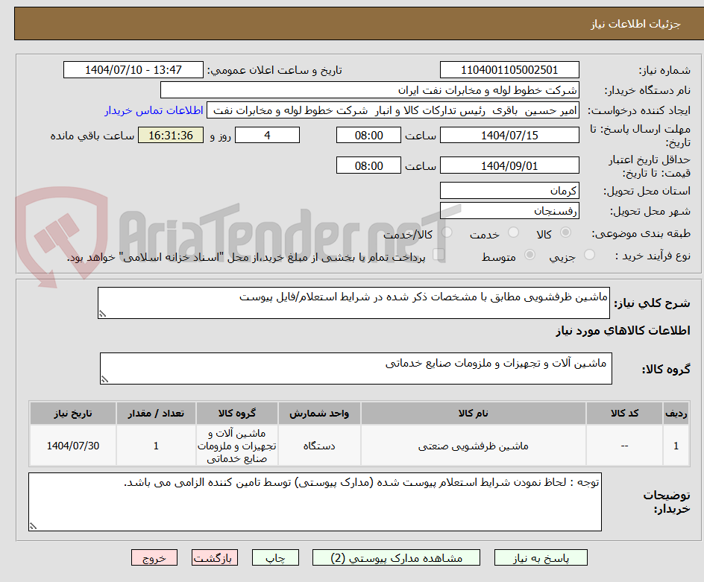
Task: Click the شماره نیاز field showing 1104001105002501
Action: 509,69
